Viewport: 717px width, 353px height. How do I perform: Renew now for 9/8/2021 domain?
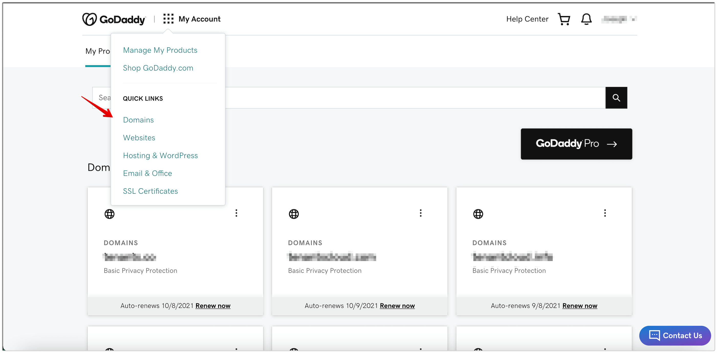[x=580, y=306]
